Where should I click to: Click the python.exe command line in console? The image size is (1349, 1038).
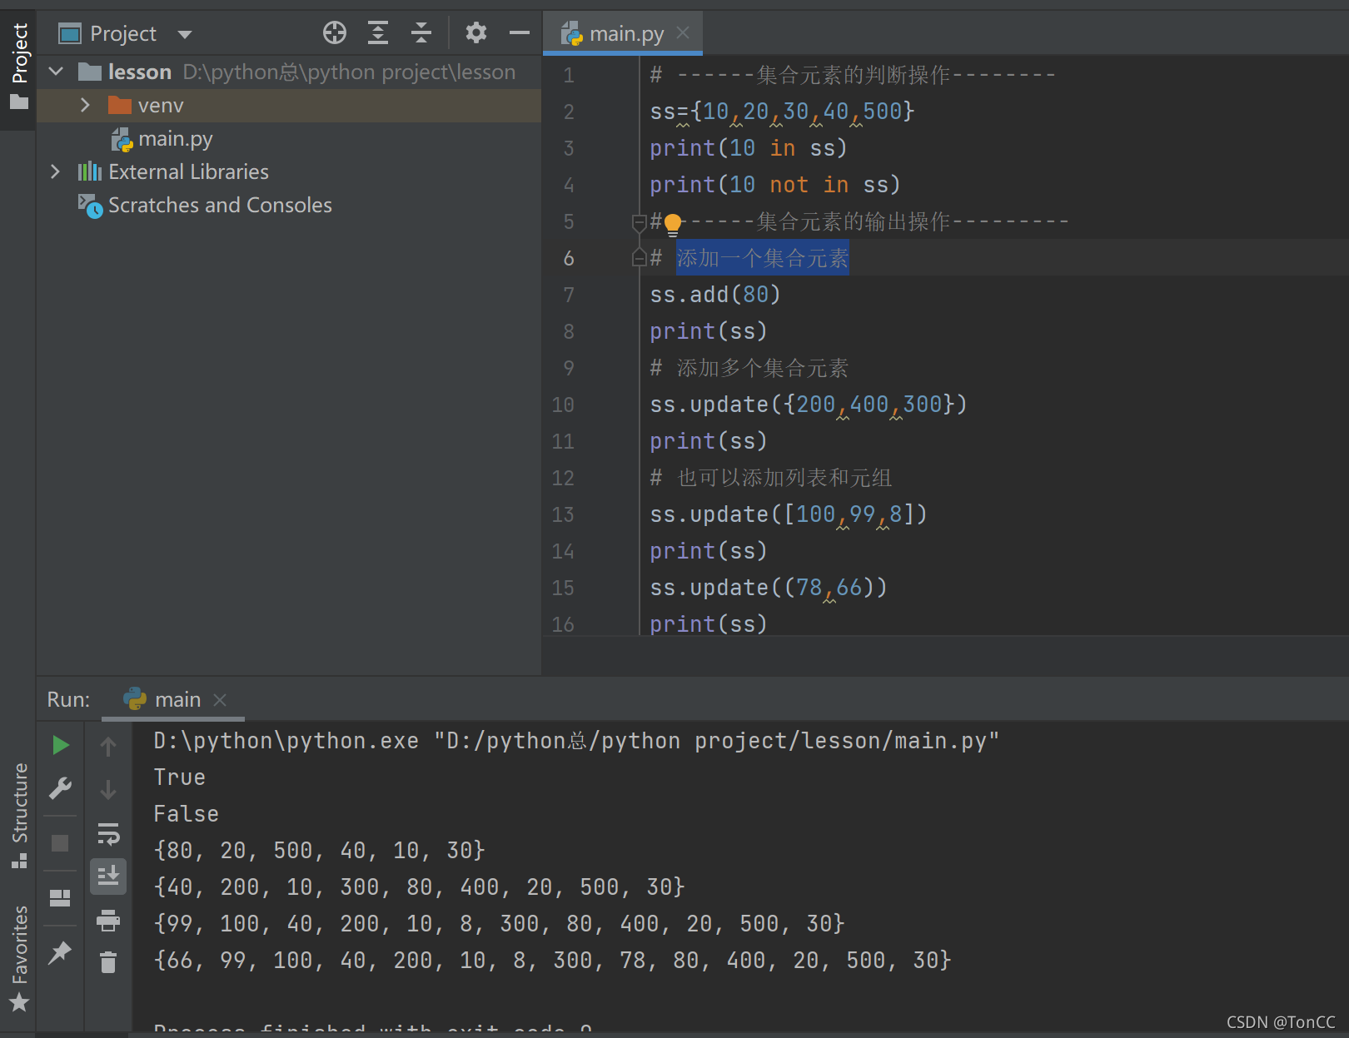(x=576, y=741)
